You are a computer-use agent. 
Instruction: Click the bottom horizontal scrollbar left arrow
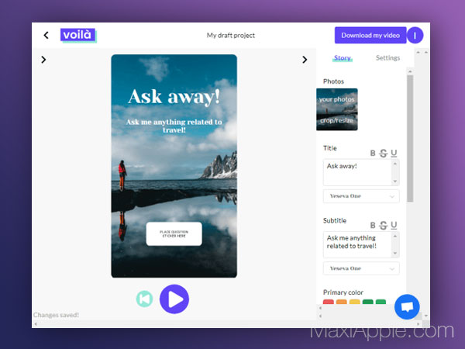coord(36,324)
